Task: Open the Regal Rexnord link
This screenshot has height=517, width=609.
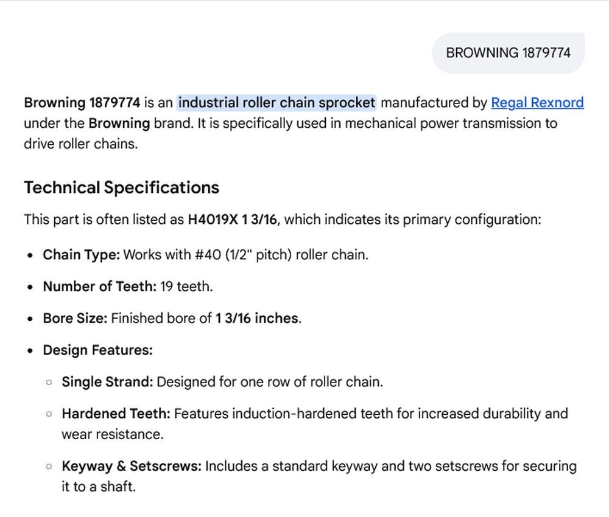Action: pos(537,103)
